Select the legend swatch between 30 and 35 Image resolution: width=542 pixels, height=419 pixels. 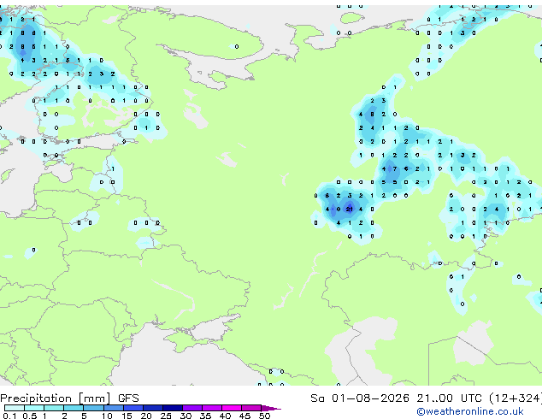point(192,408)
